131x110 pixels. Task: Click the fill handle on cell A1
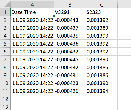coord(54,16)
